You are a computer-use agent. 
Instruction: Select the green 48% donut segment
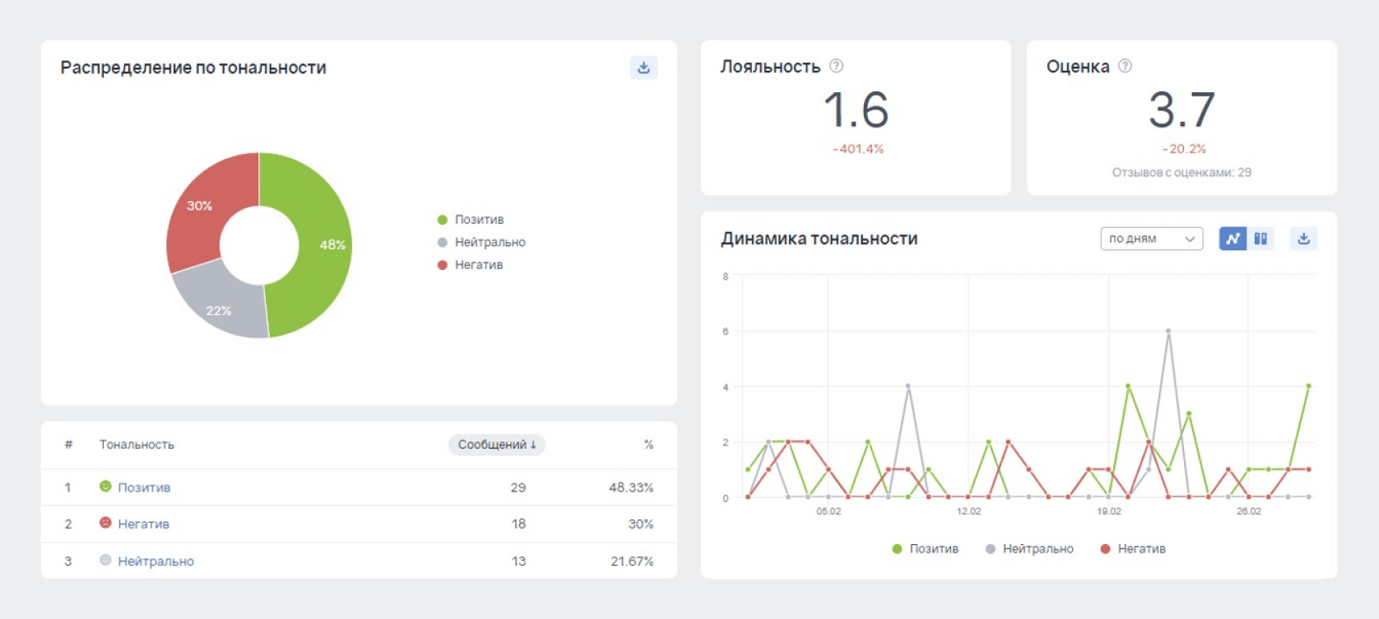tap(326, 247)
